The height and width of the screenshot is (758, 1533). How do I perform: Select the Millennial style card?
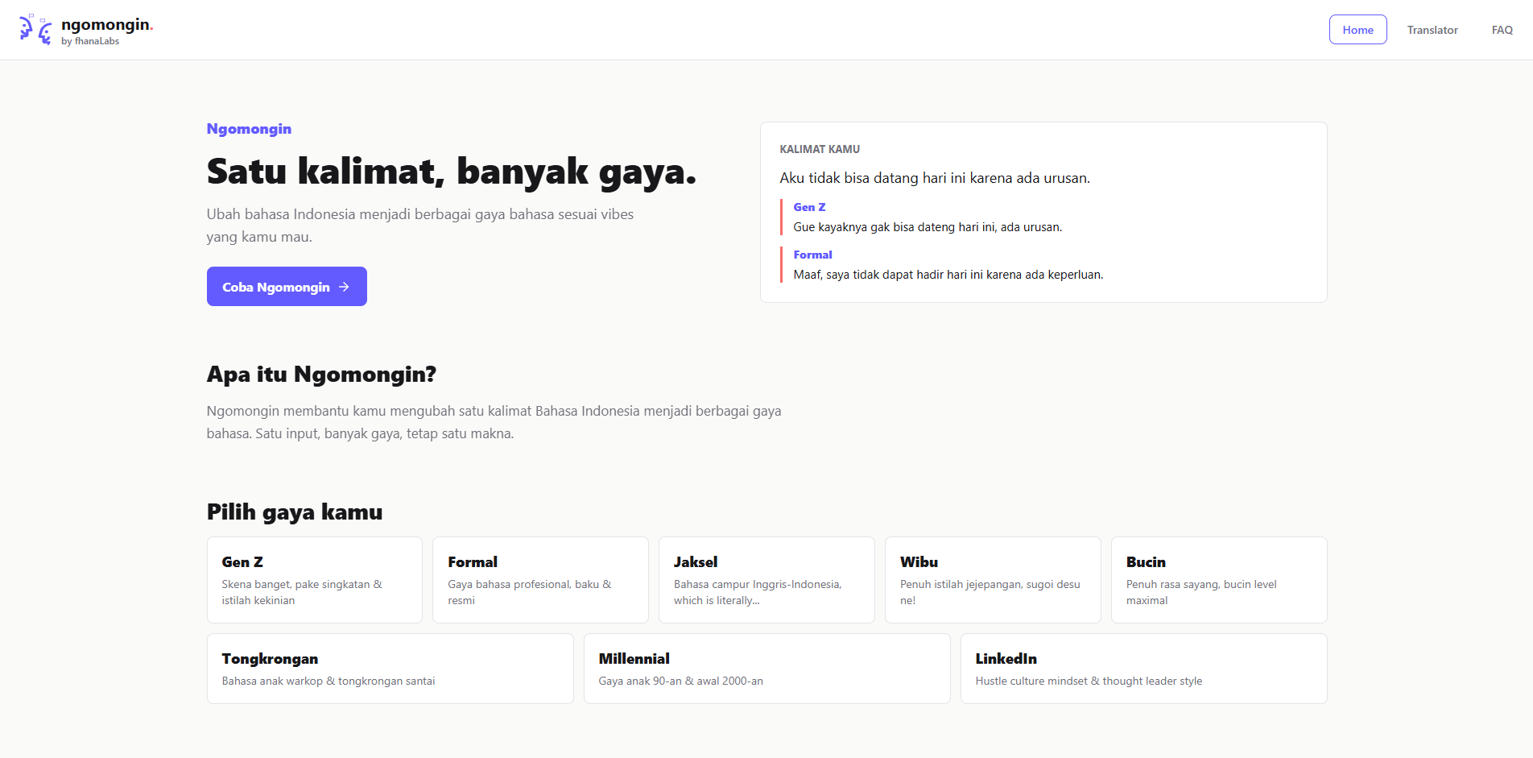point(767,669)
